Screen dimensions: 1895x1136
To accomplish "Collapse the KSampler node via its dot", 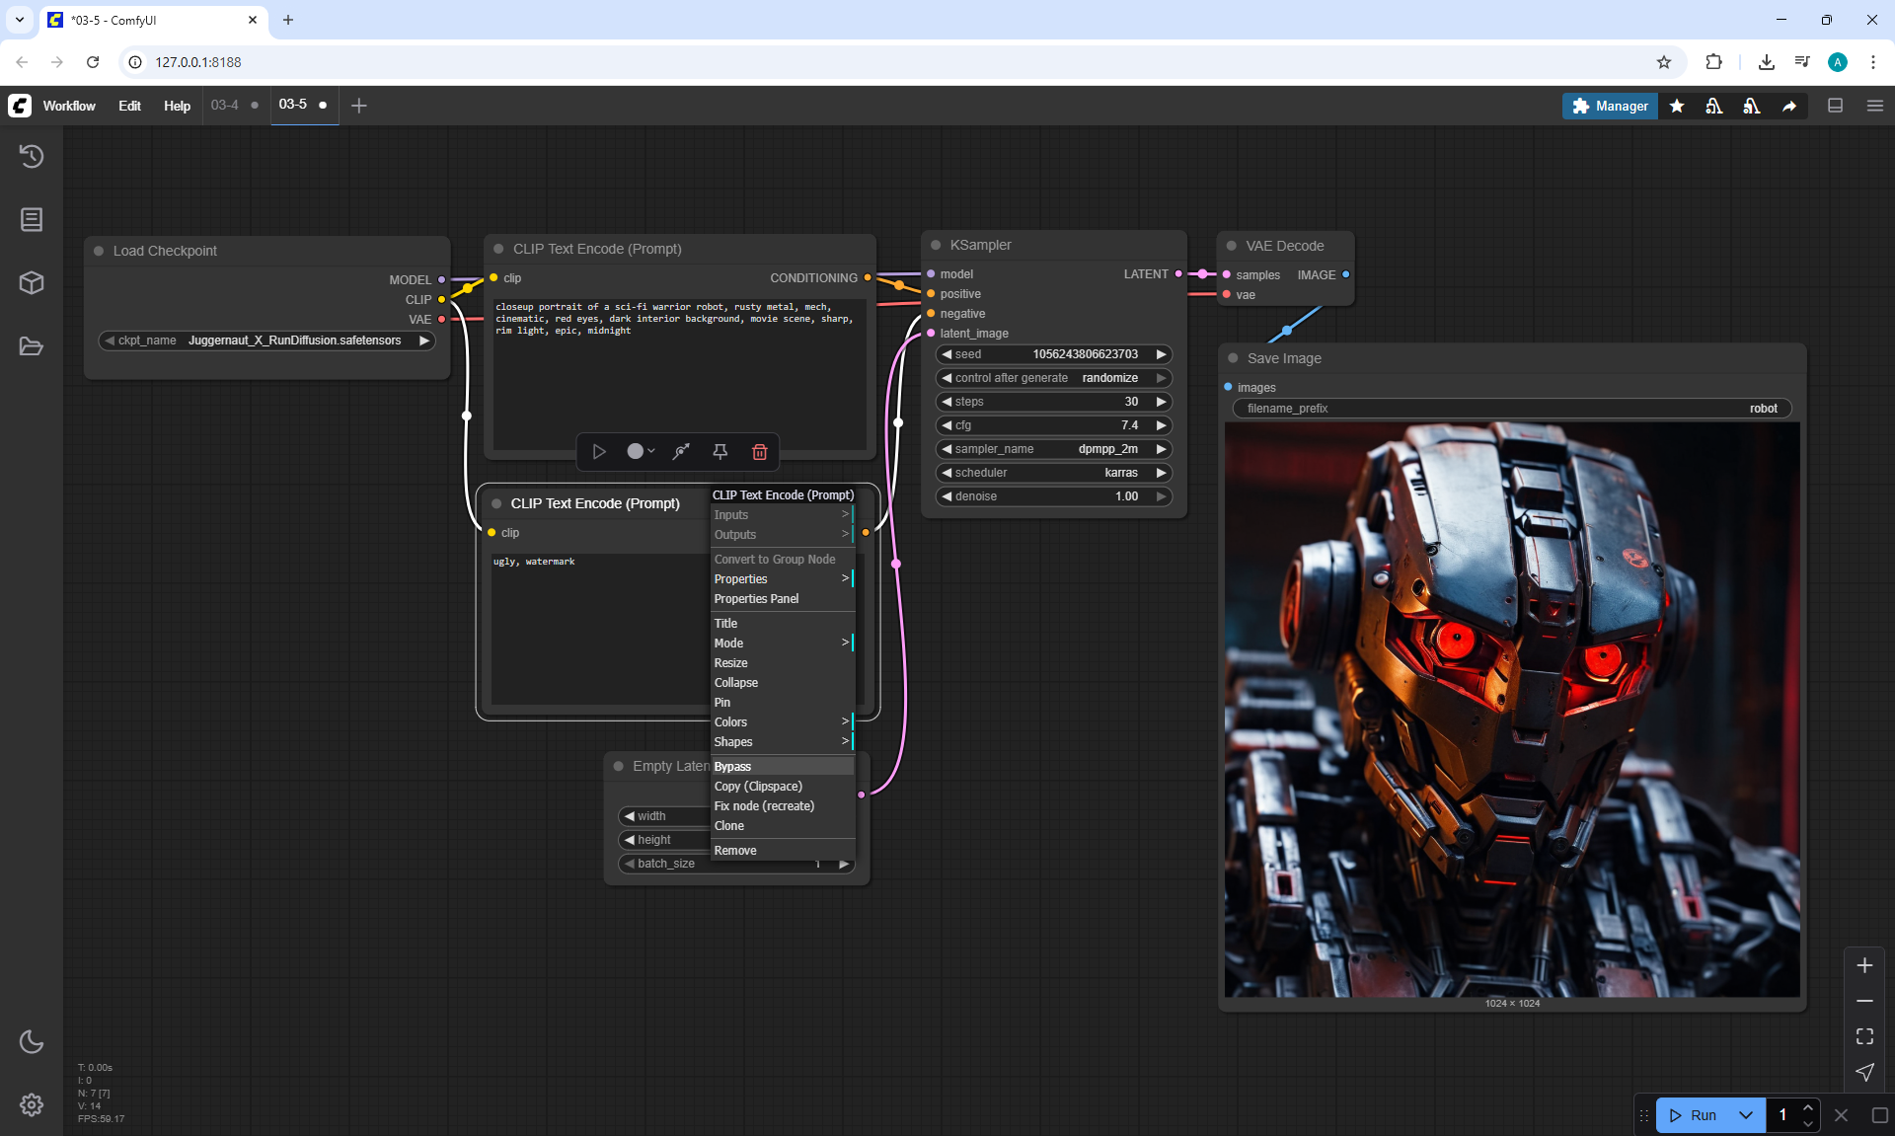I will 935,245.
